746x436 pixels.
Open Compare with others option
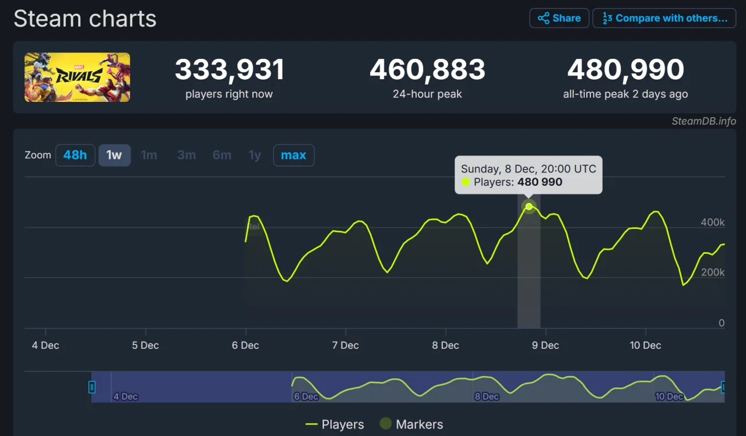click(664, 18)
